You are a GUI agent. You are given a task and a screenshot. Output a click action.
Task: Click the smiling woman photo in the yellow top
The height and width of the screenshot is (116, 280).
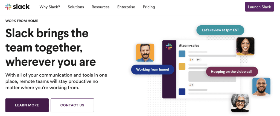pyautogui.click(x=245, y=46)
